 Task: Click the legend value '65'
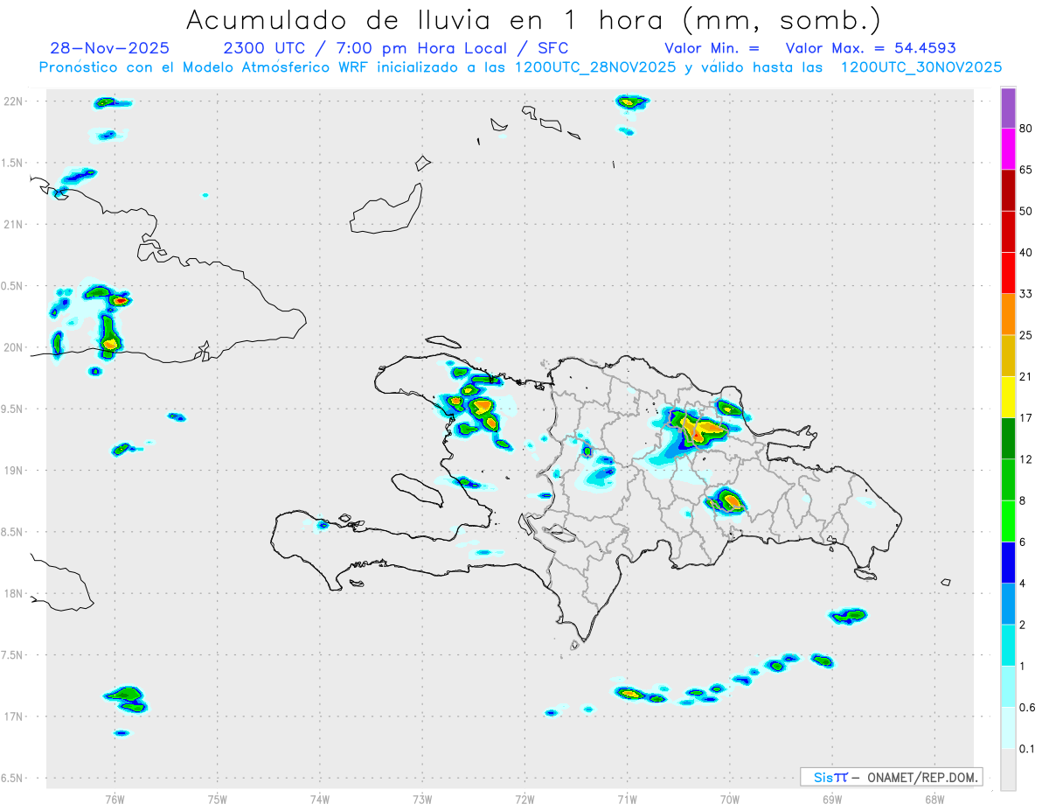coord(1026,171)
